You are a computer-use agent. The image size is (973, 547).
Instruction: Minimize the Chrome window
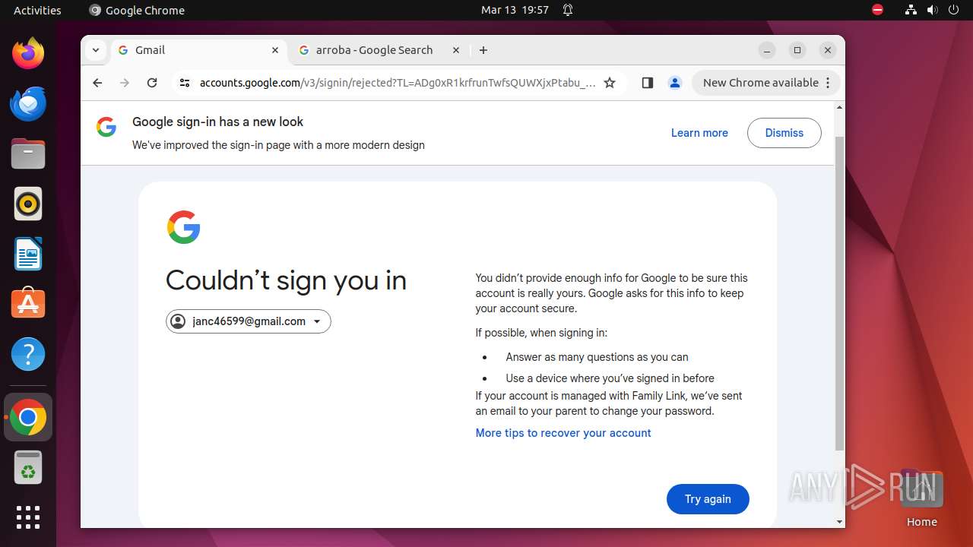[767, 50]
